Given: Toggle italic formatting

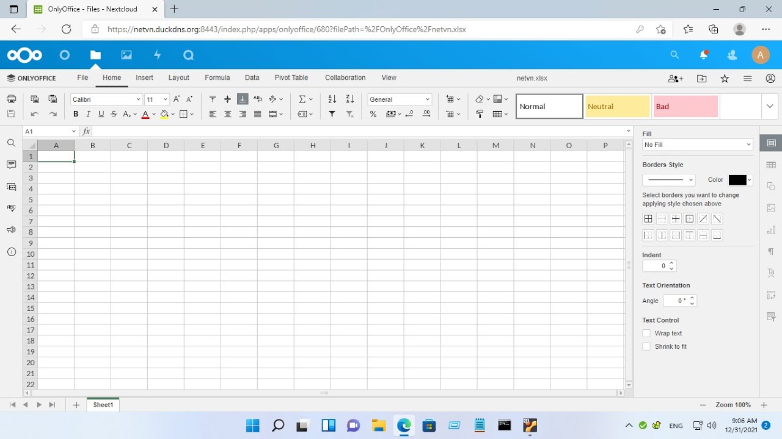Looking at the screenshot, I should [x=88, y=114].
